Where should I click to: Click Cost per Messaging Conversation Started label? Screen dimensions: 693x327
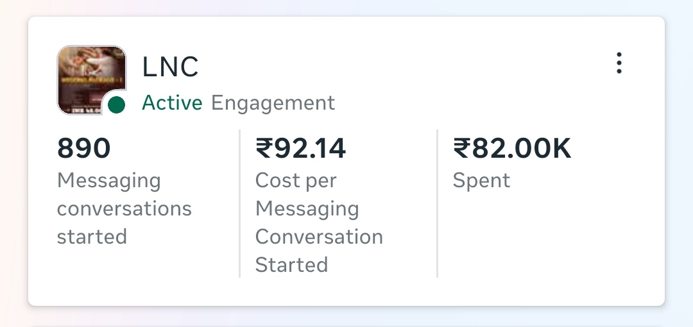click(x=319, y=222)
